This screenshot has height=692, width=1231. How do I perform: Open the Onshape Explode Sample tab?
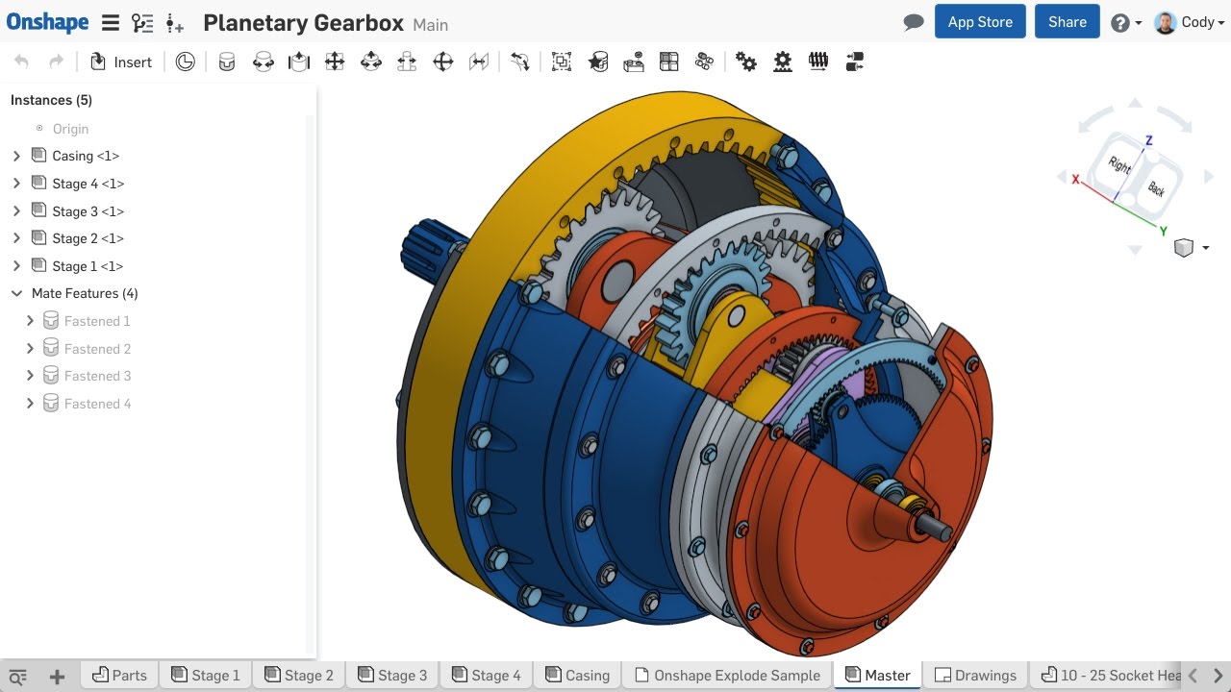pyautogui.click(x=728, y=676)
